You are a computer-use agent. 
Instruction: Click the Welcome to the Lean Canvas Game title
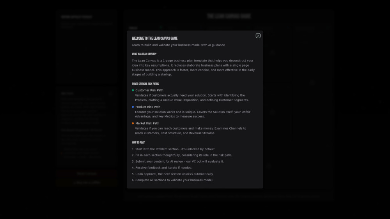(x=154, y=39)
